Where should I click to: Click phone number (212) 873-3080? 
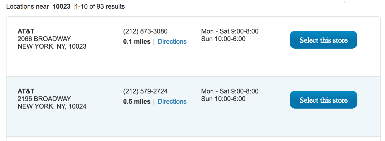pyautogui.click(x=145, y=31)
